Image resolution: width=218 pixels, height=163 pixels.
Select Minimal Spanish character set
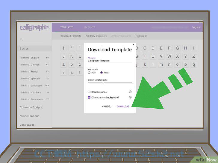[x=35, y=79]
